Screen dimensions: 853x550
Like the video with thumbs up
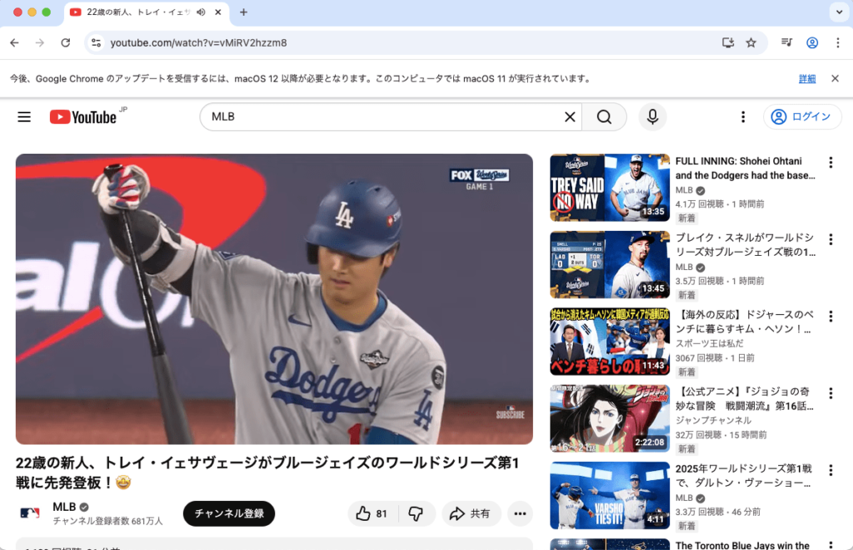(x=372, y=513)
